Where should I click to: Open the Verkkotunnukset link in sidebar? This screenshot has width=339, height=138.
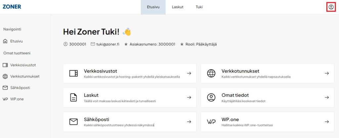[x=25, y=76]
